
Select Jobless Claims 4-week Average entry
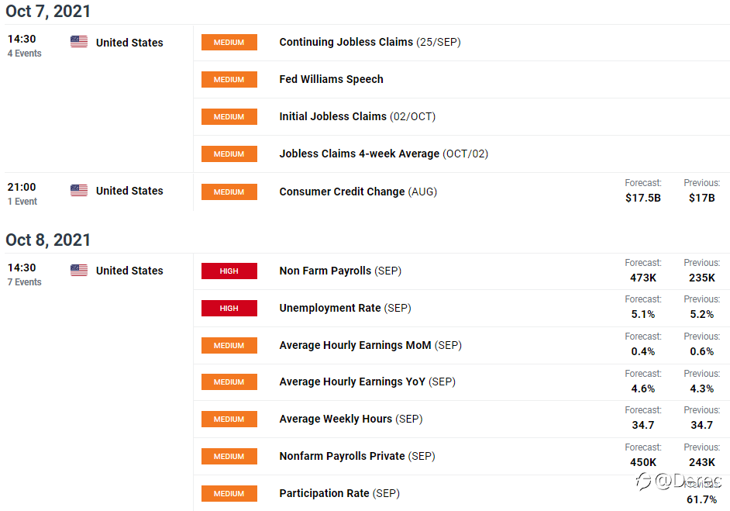pos(384,154)
